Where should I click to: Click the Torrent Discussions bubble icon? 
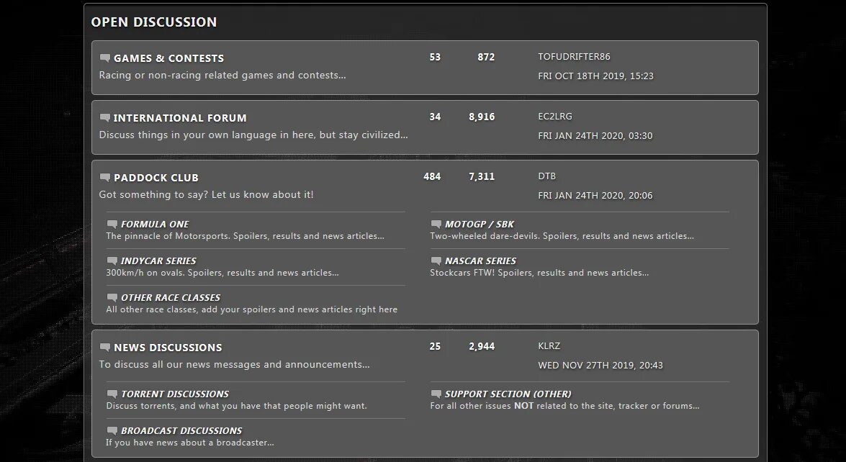(x=112, y=394)
